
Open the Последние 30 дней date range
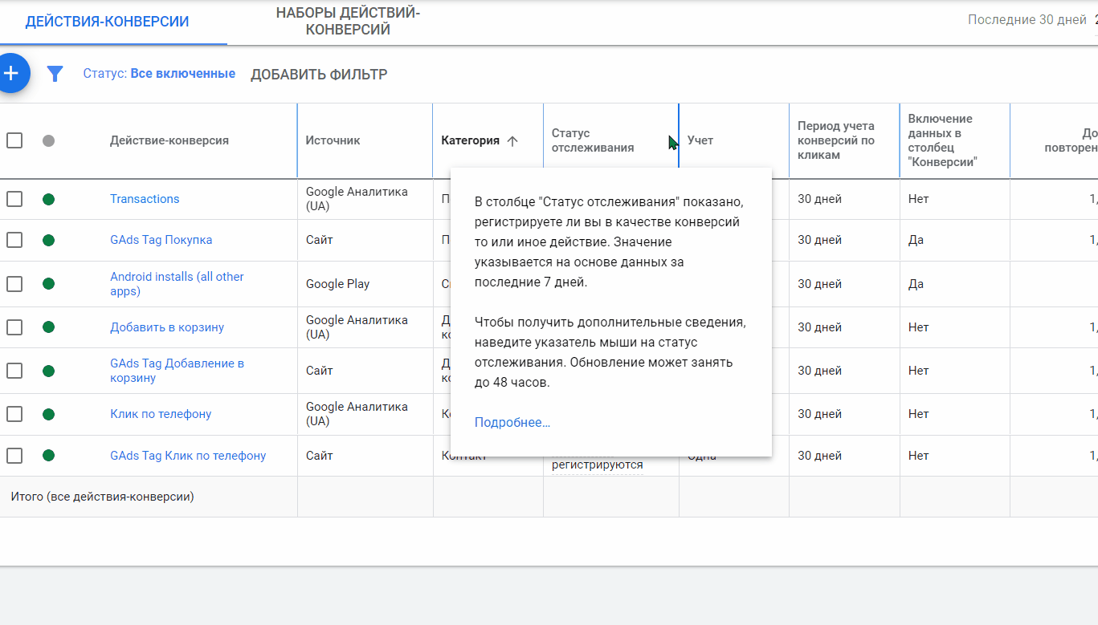tap(1027, 20)
